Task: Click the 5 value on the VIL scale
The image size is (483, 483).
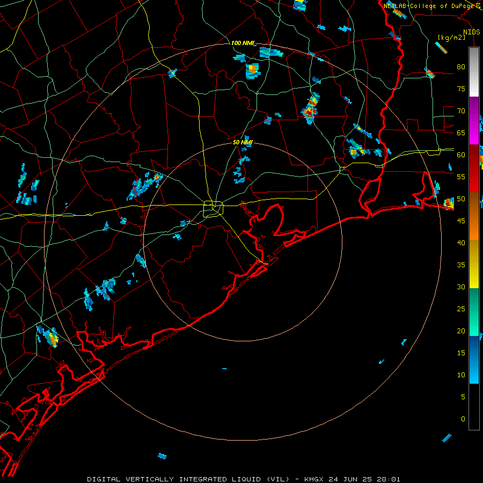Action: pyautogui.click(x=463, y=397)
